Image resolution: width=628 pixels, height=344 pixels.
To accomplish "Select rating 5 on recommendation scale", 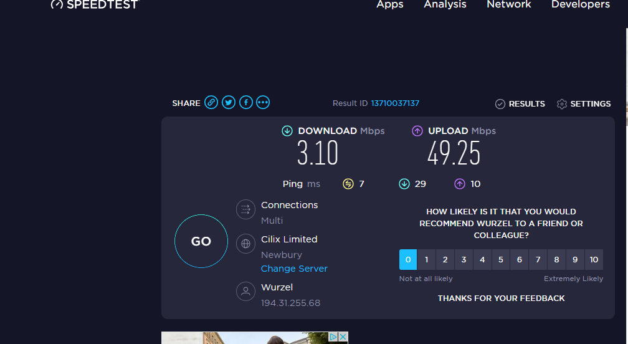I will coord(501,260).
